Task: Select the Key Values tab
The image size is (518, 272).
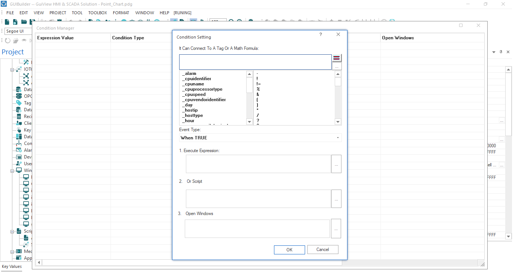Action: (x=12, y=267)
